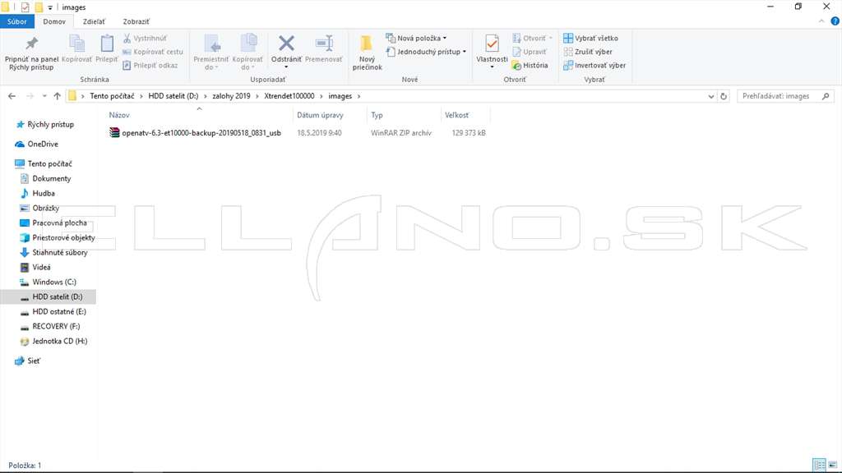Open Vlastnosti properties
Viewport: 842px width, 473px height.
[x=492, y=52]
